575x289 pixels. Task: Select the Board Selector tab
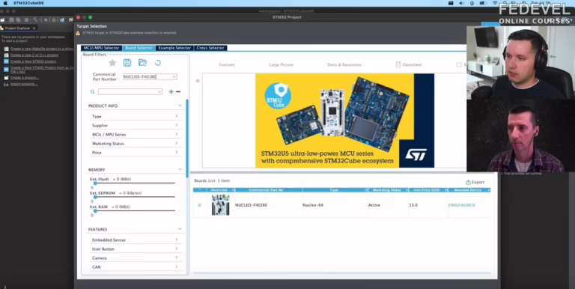pyautogui.click(x=139, y=48)
